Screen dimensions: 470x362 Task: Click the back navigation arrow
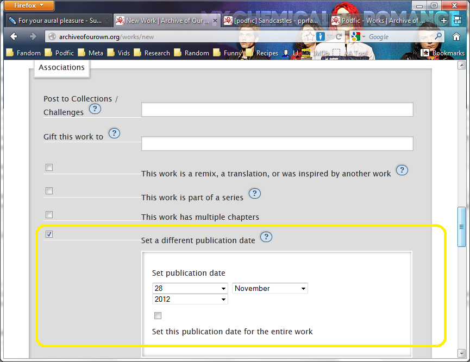click(x=14, y=36)
